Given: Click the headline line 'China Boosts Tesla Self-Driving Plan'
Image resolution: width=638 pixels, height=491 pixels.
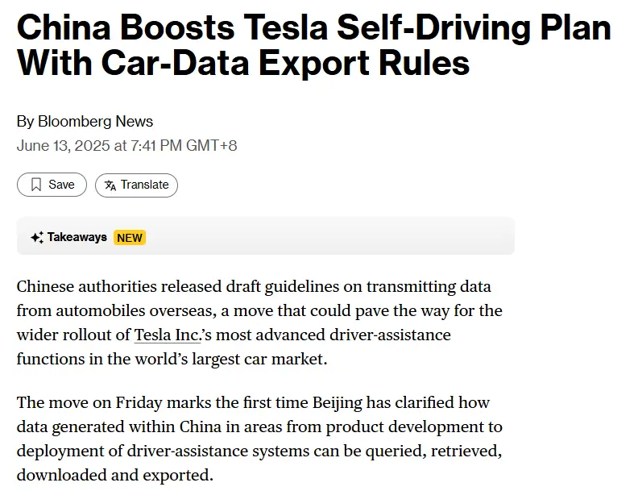Looking at the screenshot, I should pyautogui.click(x=313, y=27).
